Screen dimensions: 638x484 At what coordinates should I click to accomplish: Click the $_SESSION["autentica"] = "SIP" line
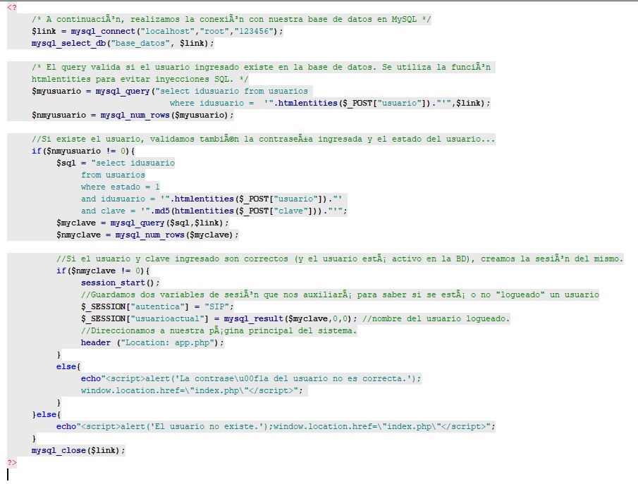pyautogui.click(x=157, y=306)
